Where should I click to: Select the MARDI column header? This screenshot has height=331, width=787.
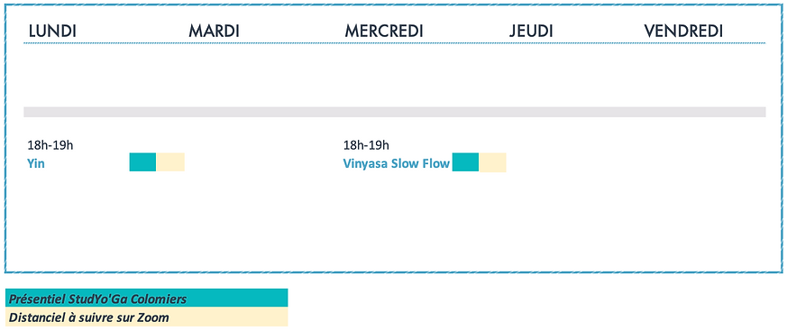(214, 32)
